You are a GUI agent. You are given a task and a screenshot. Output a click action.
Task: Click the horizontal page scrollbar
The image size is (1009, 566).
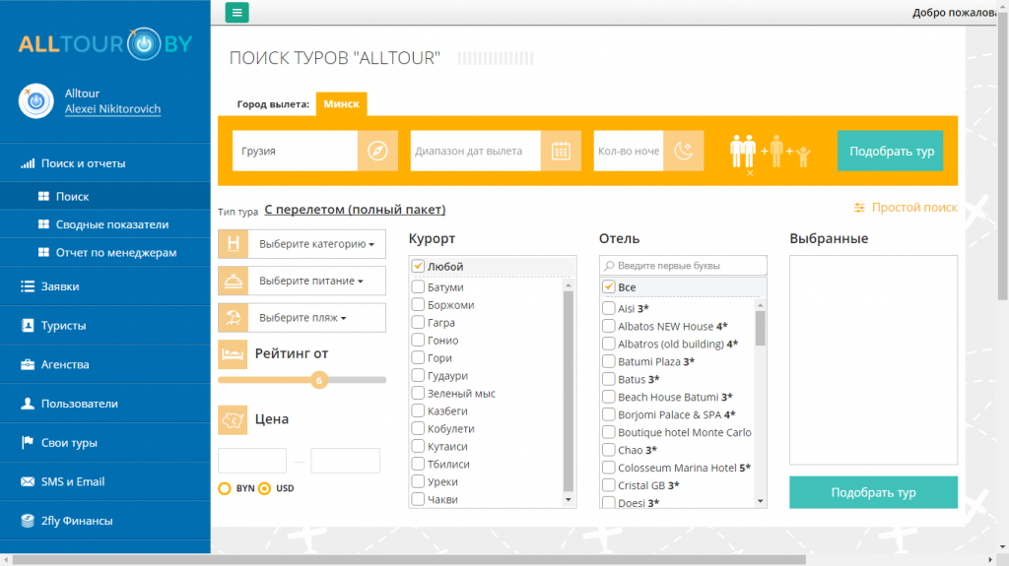coord(409,559)
